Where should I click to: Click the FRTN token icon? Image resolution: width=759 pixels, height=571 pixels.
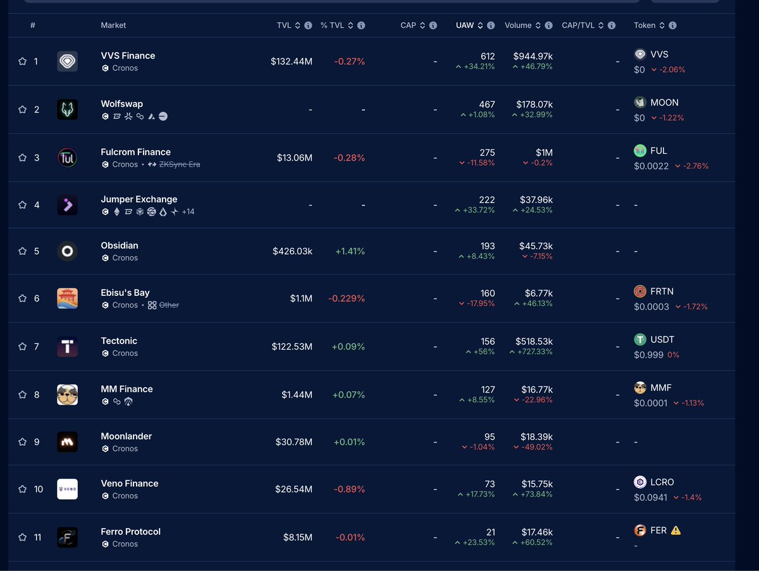640,292
